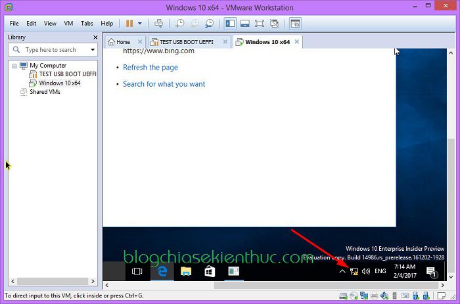Show hidden tray icons chevron
This screenshot has height=304, width=460.
coord(342,271)
